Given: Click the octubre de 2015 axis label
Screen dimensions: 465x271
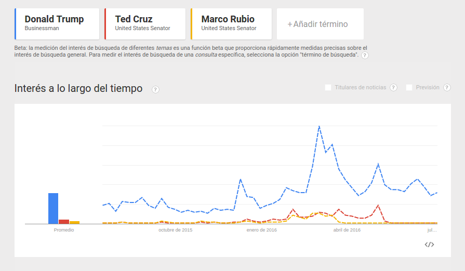Looking at the screenshot, I should pos(175,230).
